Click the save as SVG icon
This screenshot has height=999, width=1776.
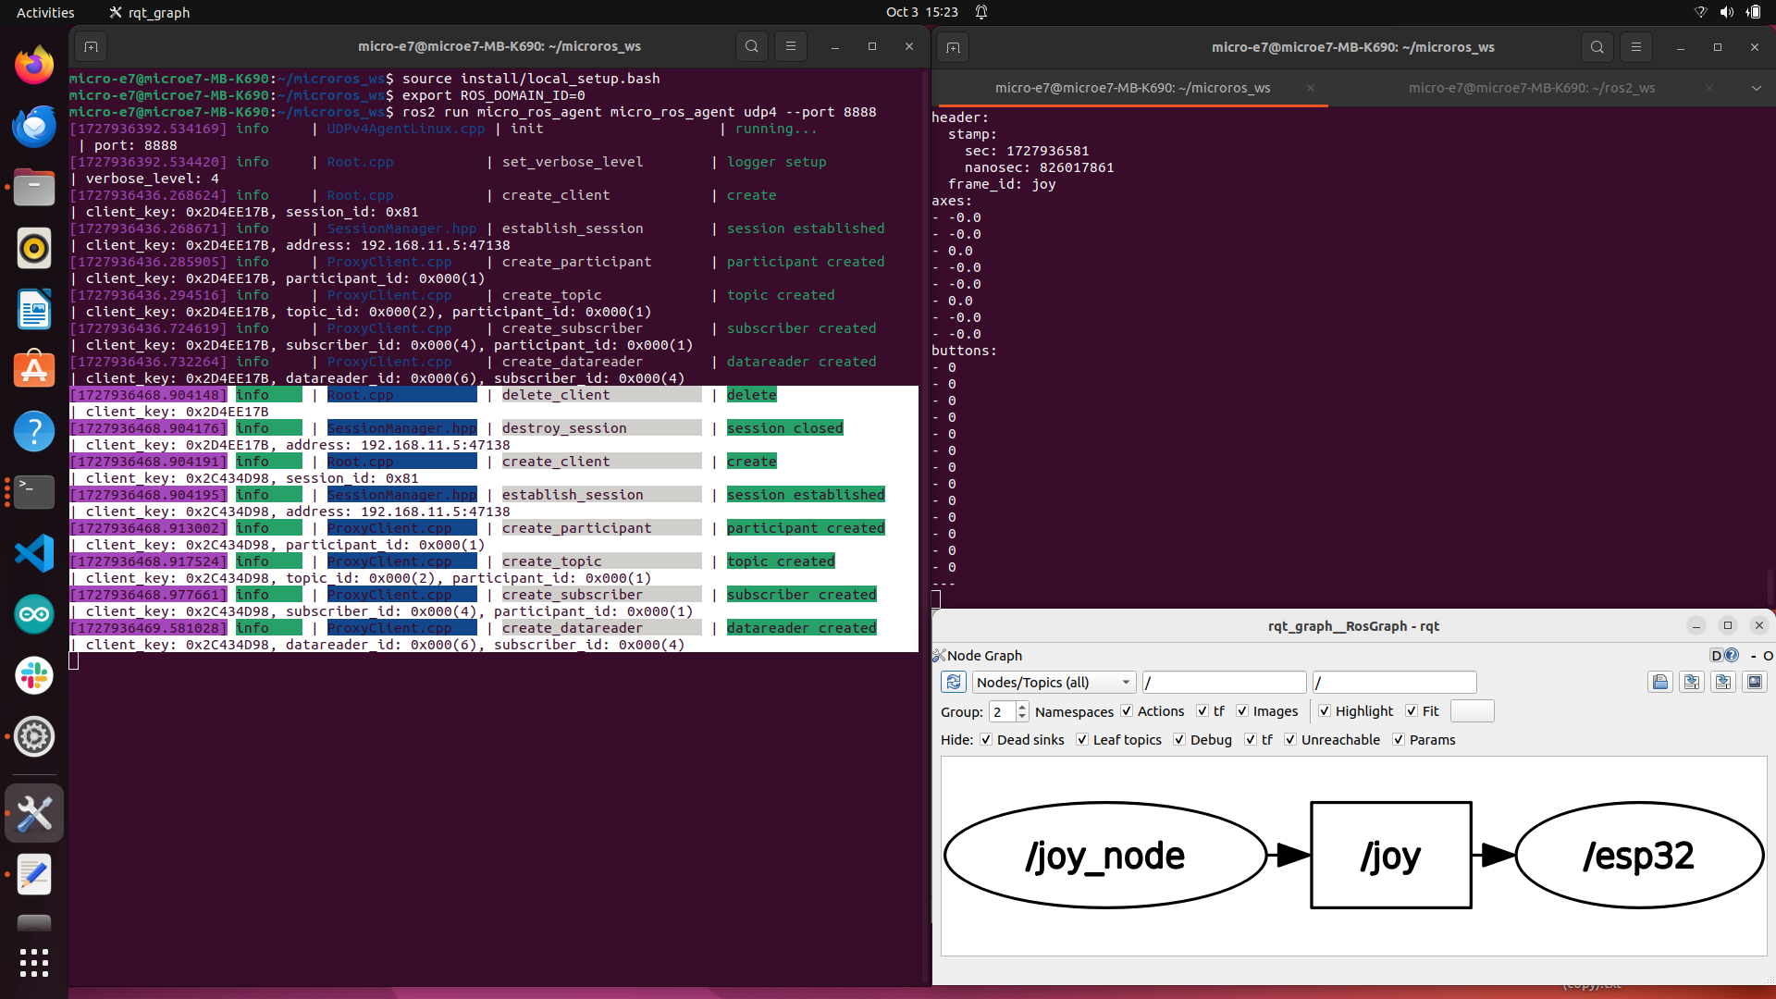(1723, 683)
